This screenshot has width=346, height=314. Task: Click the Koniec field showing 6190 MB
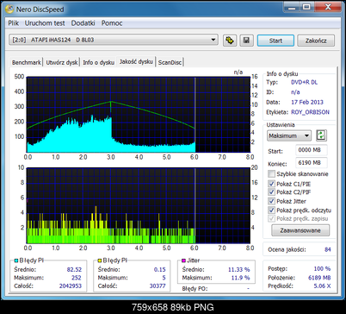coord(312,163)
